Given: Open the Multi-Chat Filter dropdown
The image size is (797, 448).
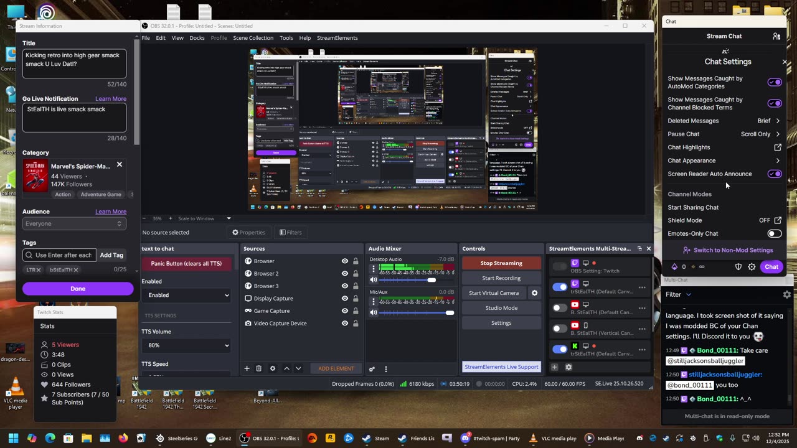Looking at the screenshot, I should (x=678, y=294).
